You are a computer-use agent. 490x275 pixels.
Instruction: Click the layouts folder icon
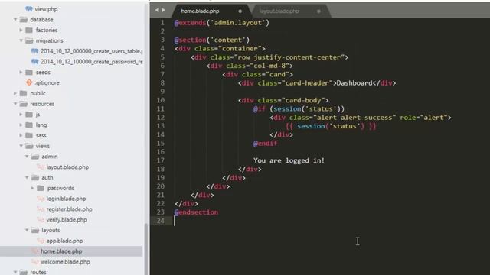[35, 230]
